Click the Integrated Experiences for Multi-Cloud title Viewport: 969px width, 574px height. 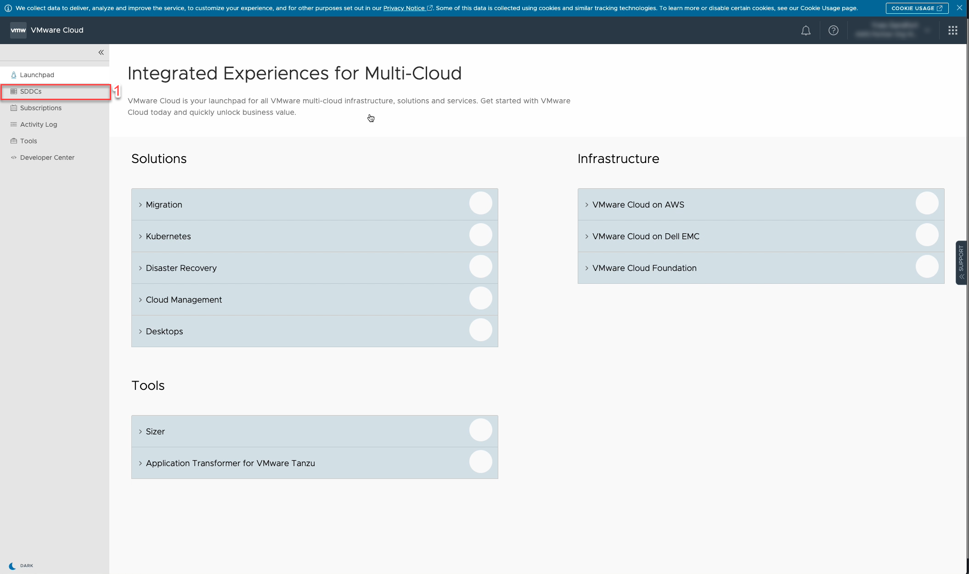coord(294,73)
